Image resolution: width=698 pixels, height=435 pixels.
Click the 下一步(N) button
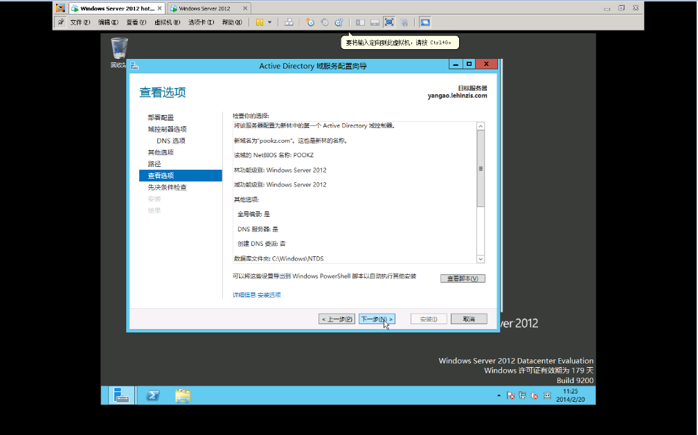(377, 319)
